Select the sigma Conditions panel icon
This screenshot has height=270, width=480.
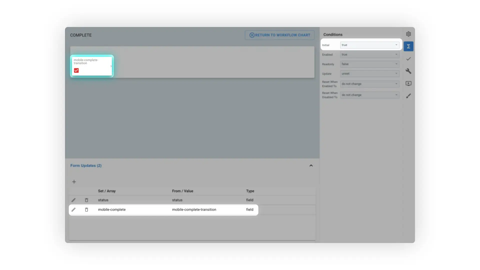(408, 46)
